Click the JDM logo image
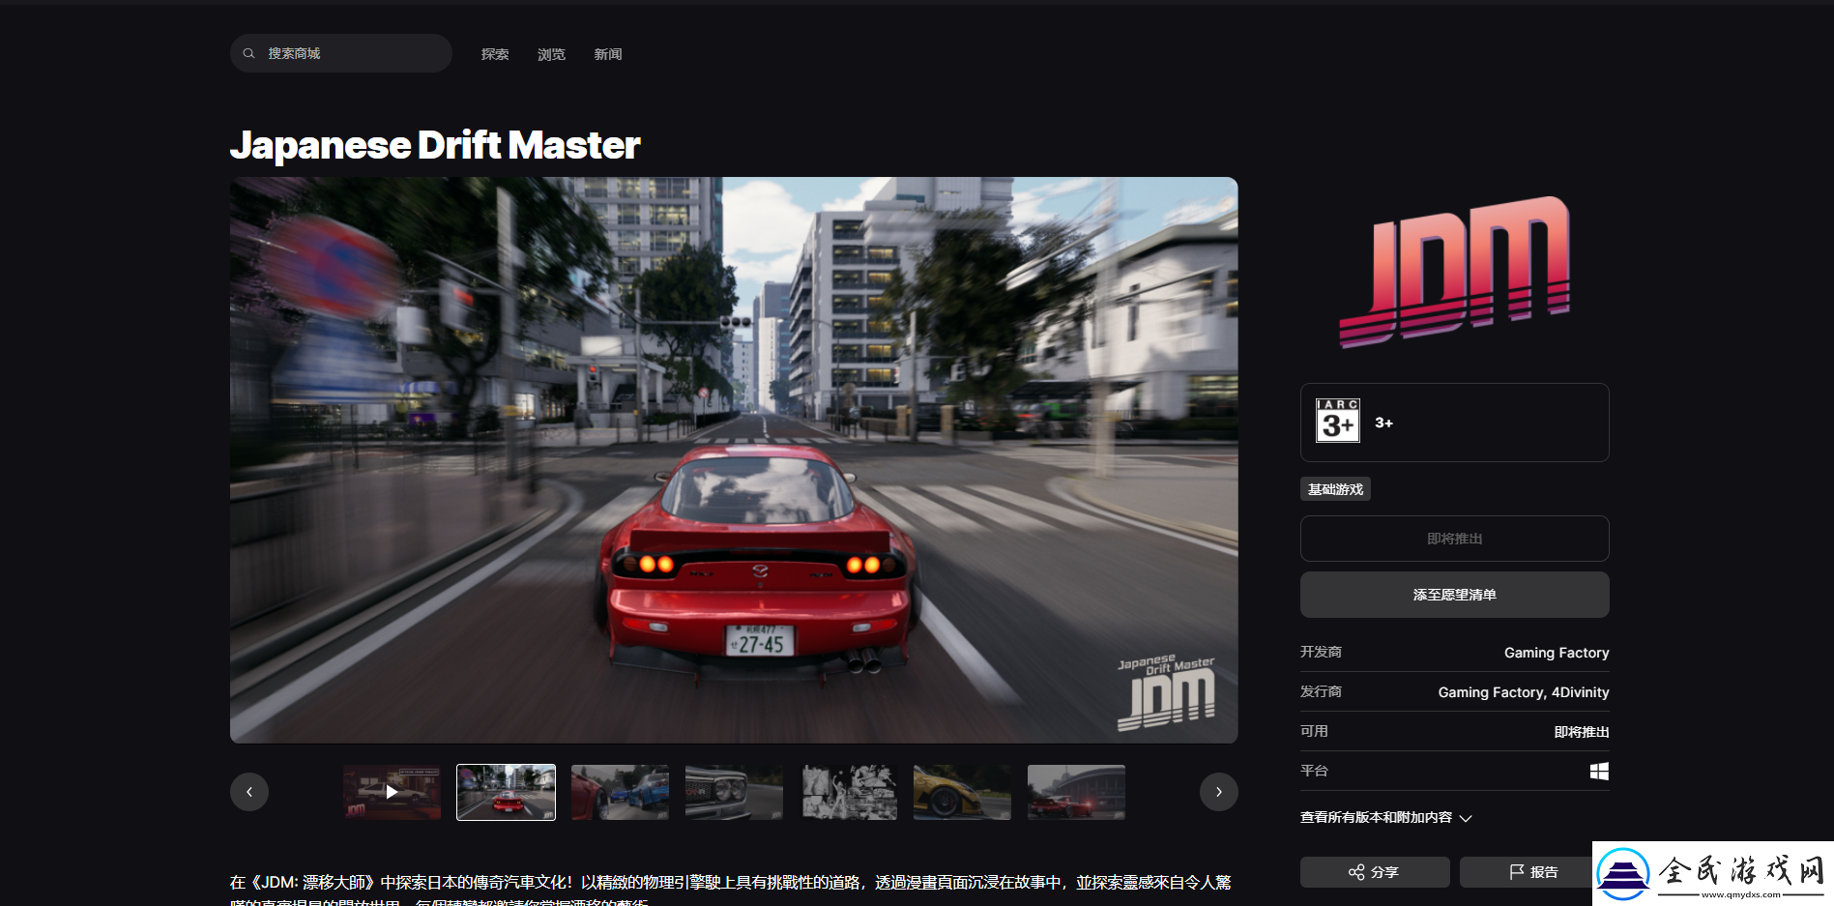Screen dimensions: 1834x906 (x=1455, y=273)
